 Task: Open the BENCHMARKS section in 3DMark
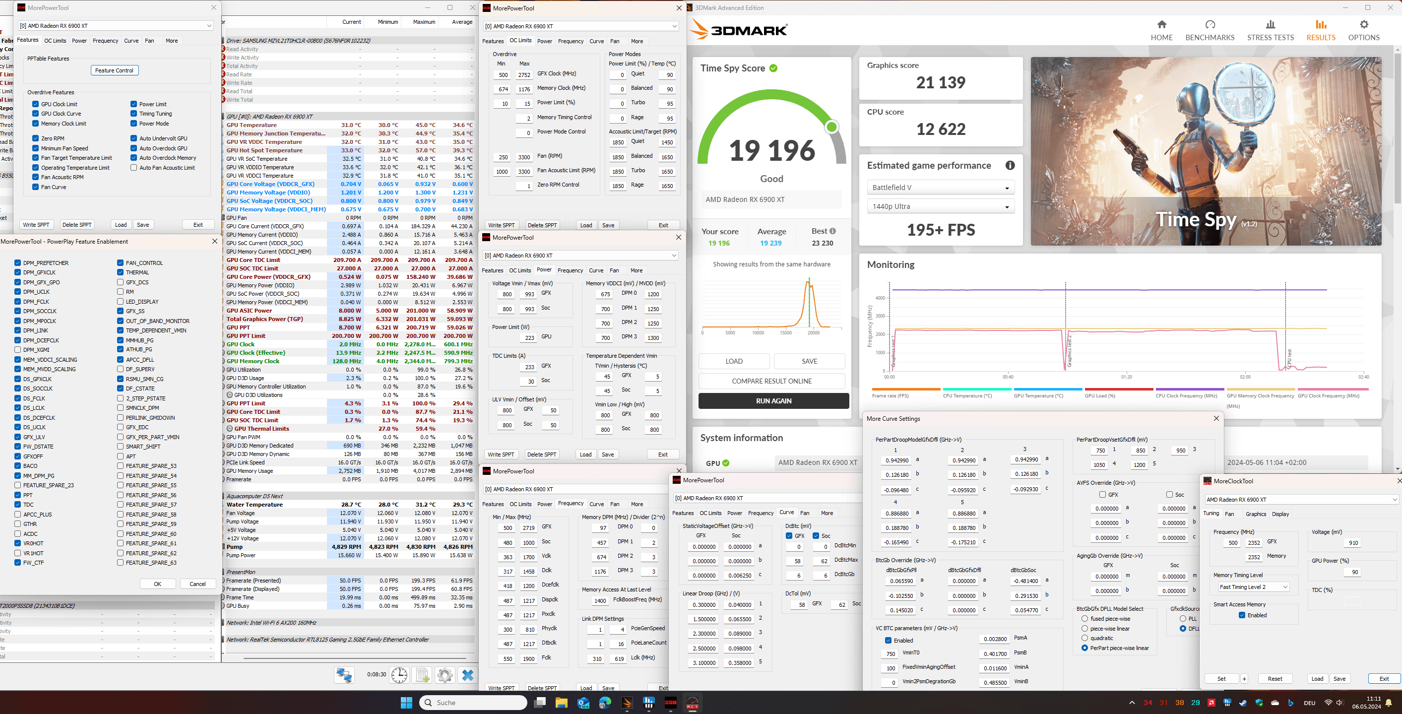click(x=1210, y=30)
